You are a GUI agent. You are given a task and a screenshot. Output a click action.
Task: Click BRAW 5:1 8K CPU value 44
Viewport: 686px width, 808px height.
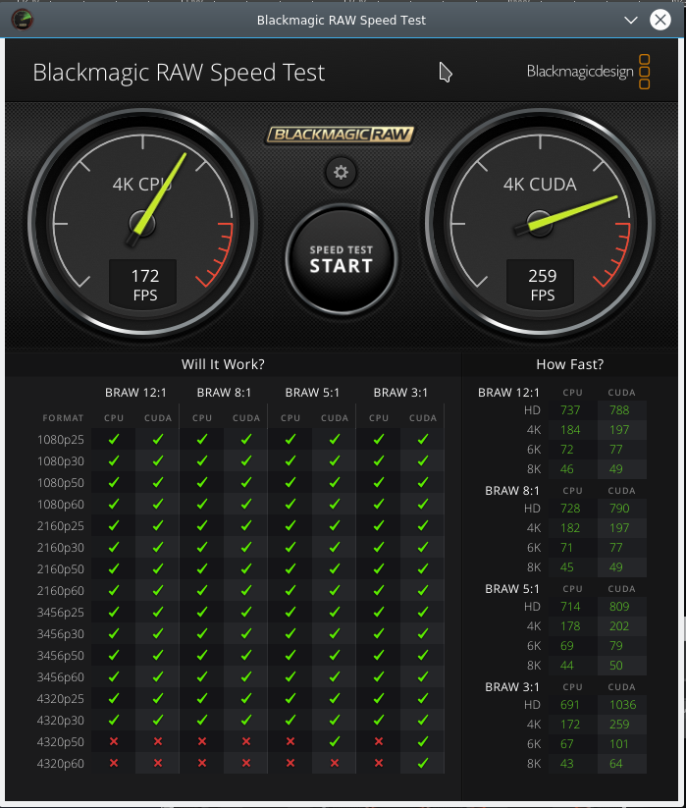567,666
